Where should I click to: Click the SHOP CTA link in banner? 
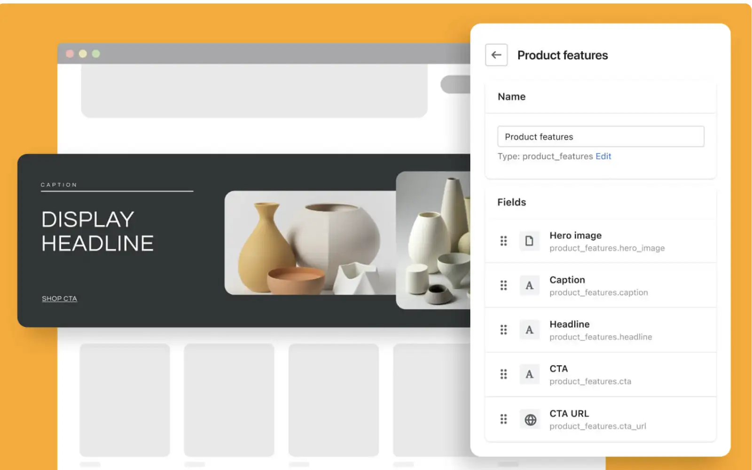pos(59,298)
